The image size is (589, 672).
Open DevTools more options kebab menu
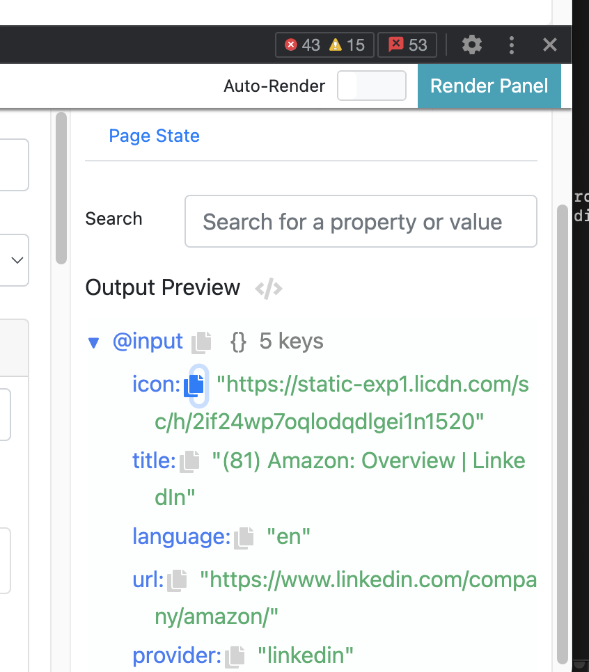tap(511, 45)
